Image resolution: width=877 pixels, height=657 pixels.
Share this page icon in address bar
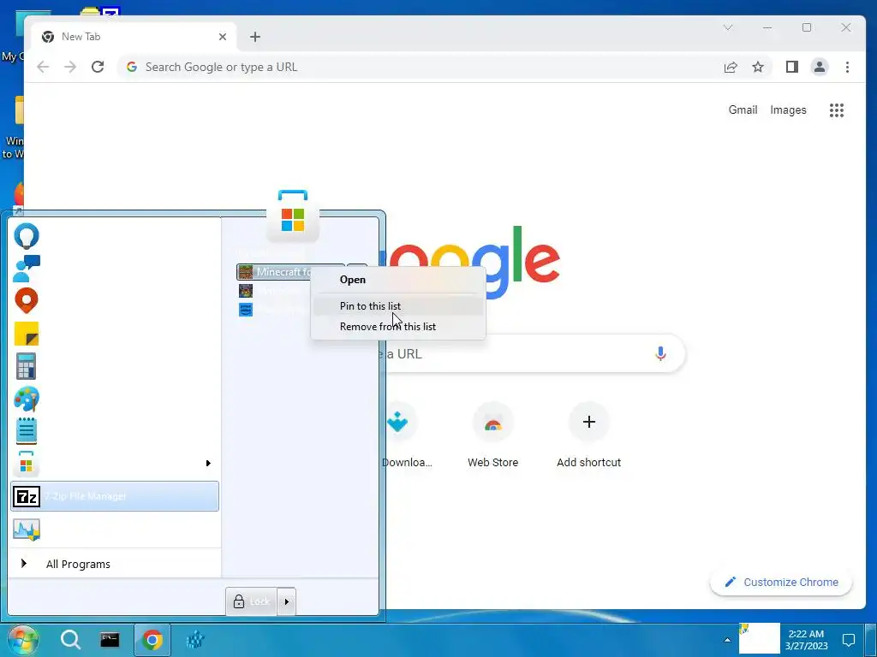pyautogui.click(x=731, y=67)
